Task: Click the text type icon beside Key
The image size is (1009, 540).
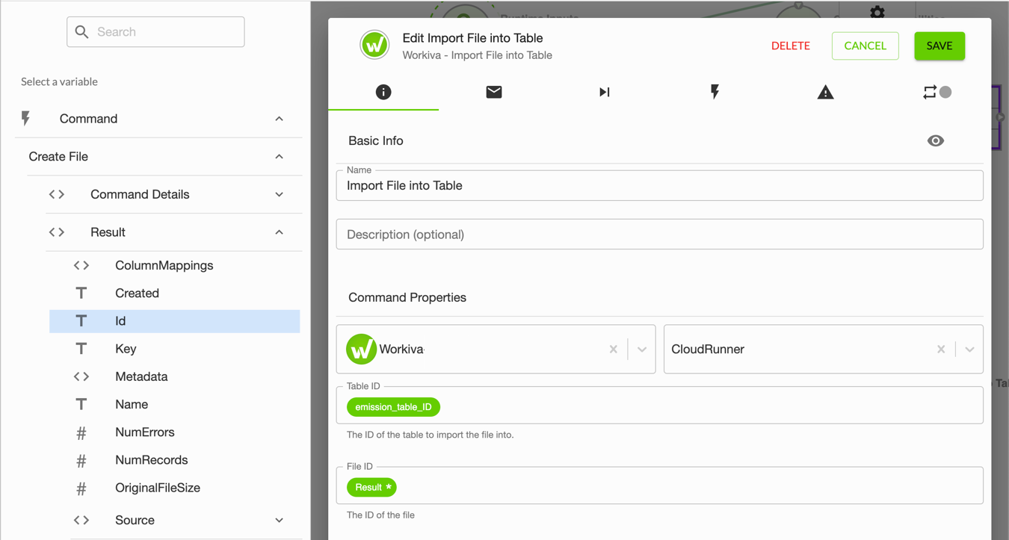Action: click(x=81, y=349)
